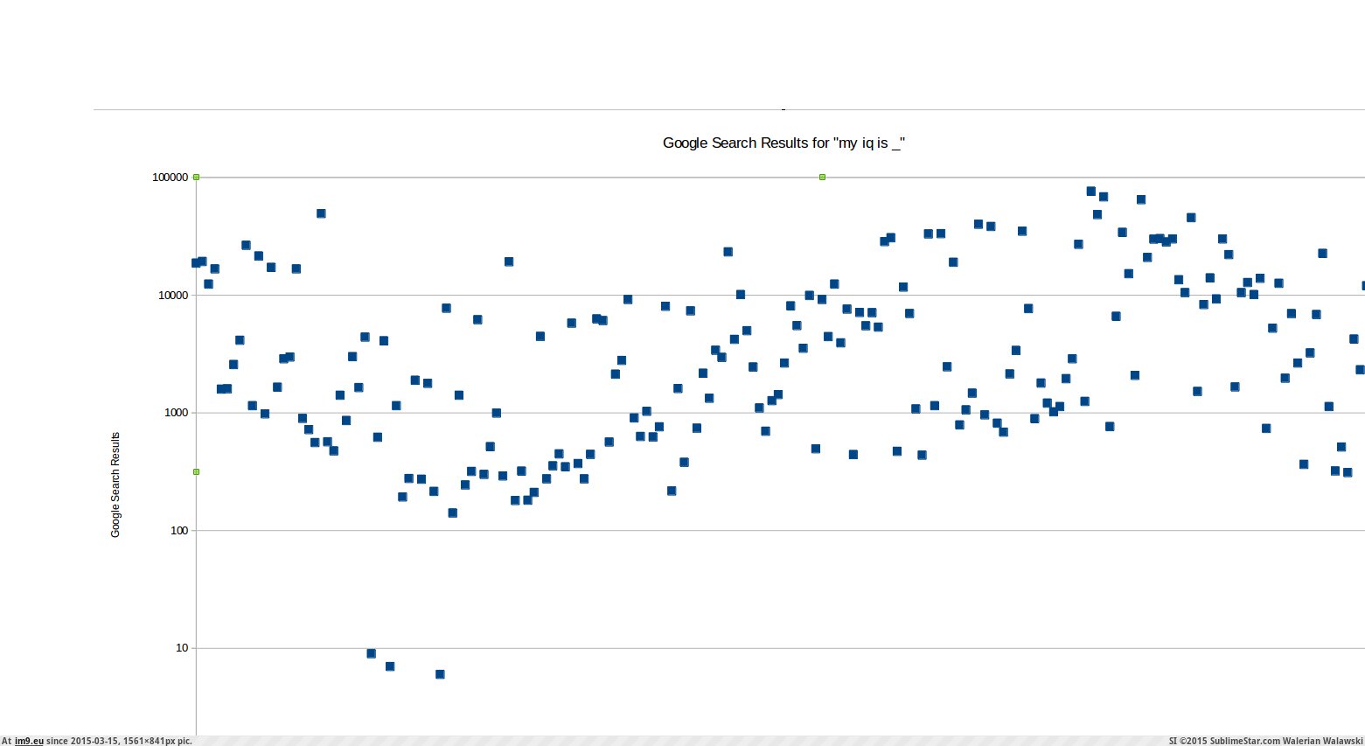Click data point just below the 10 gridline
The width and height of the screenshot is (1365, 746).
point(371,653)
